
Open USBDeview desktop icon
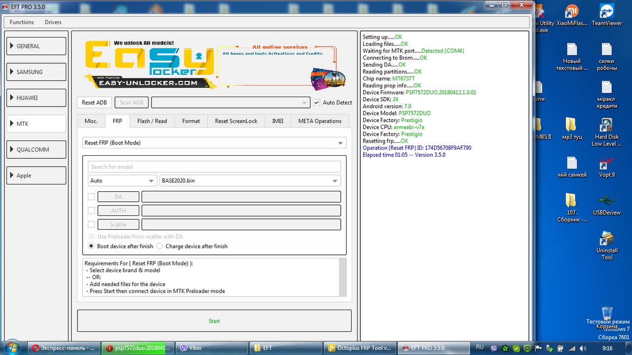pos(607,204)
